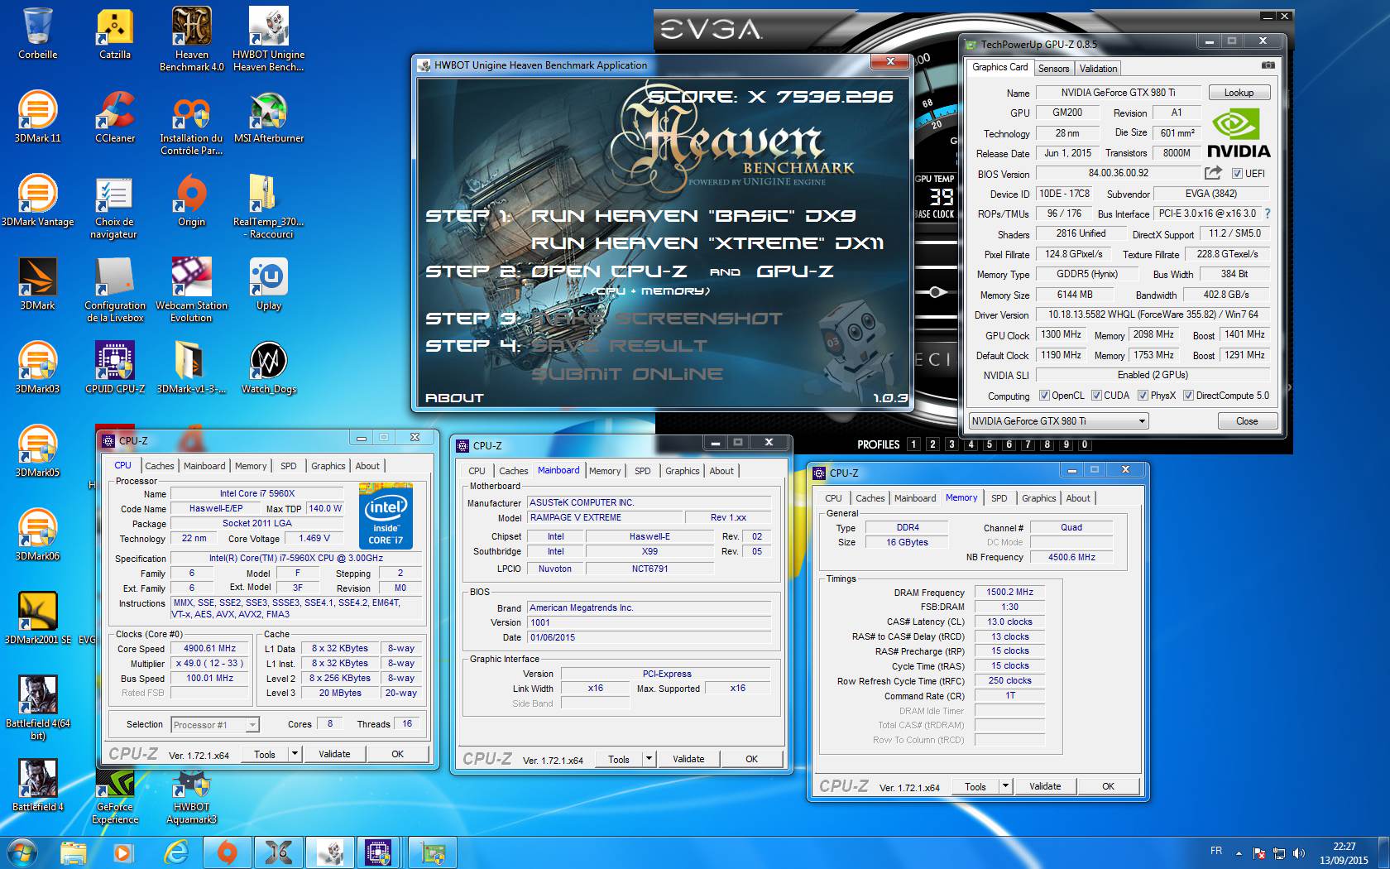The width and height of the screenshot is (1390, 869).
Task: Click the Bus Interface question mark in GPU-Z
Action: click(x=1268, y=214)
